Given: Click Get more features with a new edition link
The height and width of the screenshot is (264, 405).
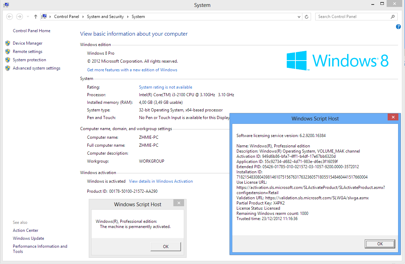Looking at the screenshot, I should point(132,70).
